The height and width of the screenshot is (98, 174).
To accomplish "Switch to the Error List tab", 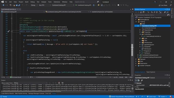I will tap(48, 93).
